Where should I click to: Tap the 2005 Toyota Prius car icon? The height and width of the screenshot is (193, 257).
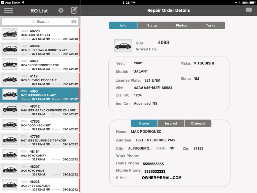10,170
